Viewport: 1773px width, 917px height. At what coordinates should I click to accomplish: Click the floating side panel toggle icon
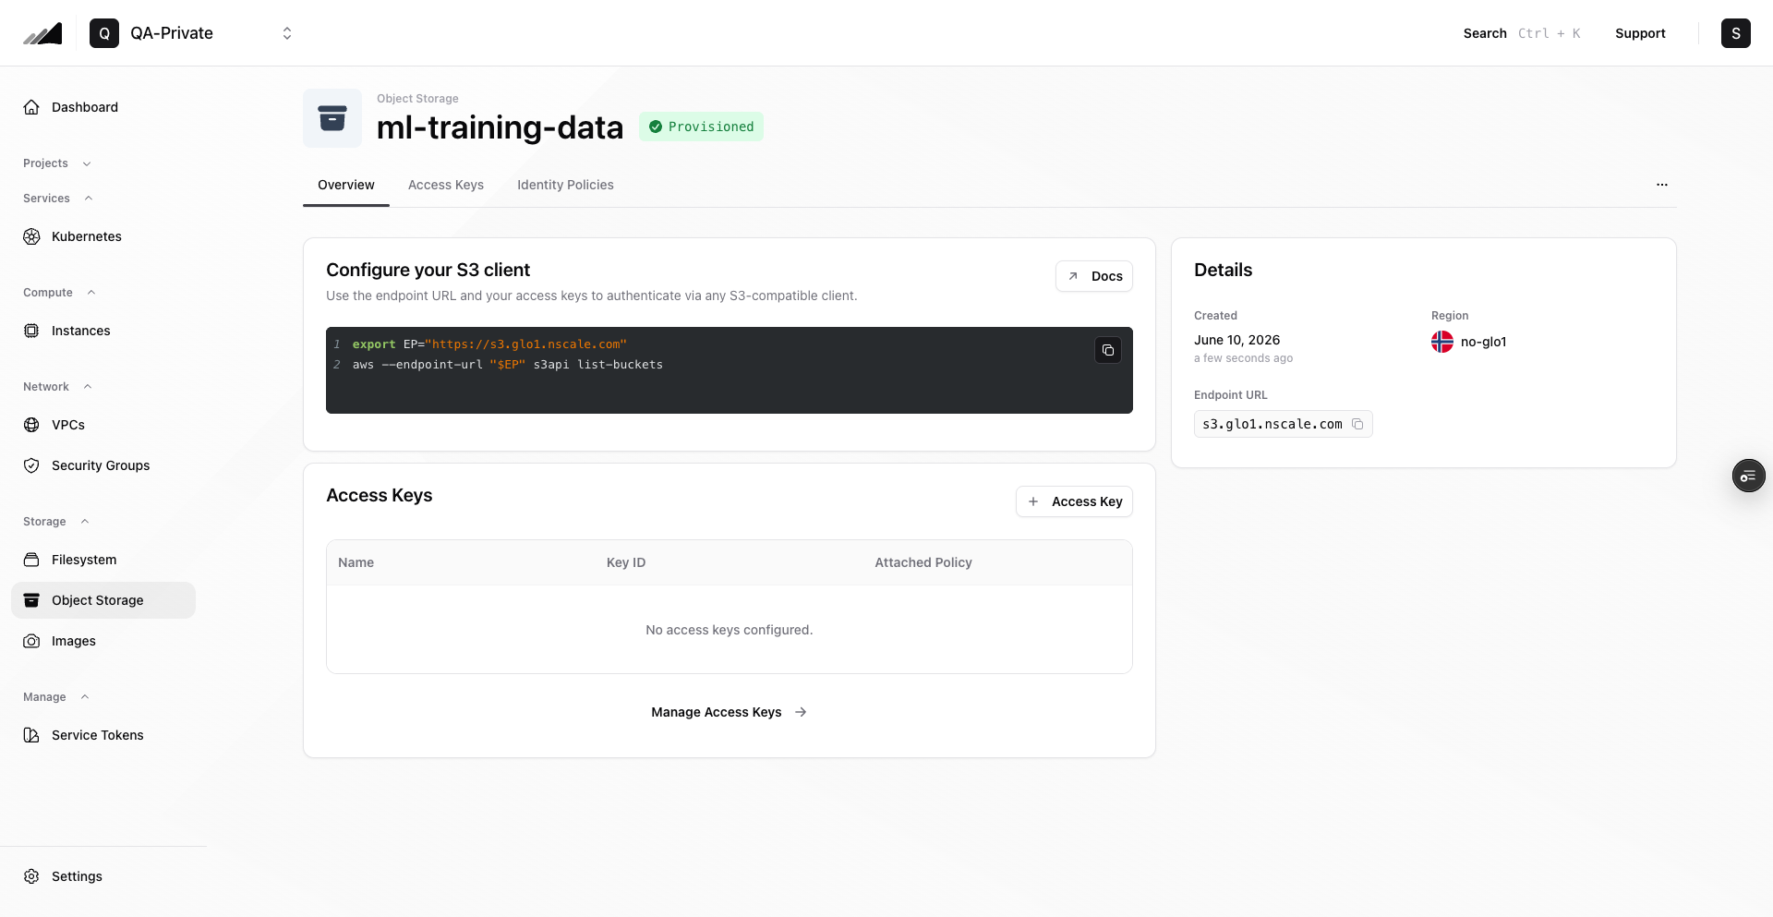click(x=1748, y=476)
